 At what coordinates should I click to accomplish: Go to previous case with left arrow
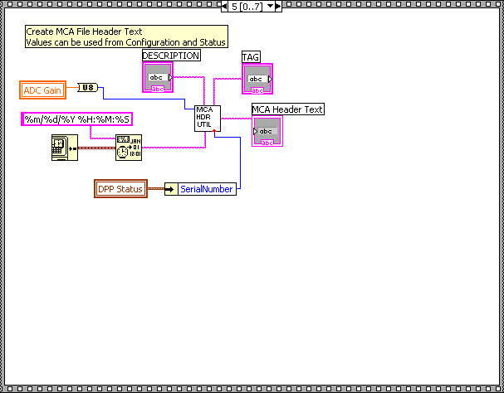click(x=225, y=7)
